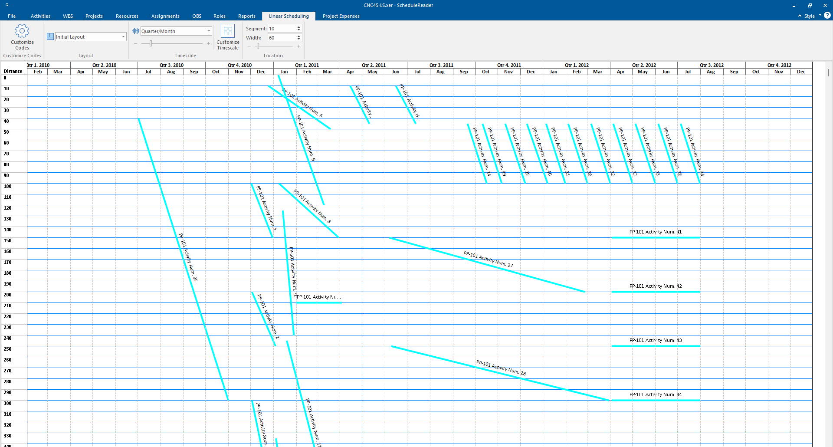Click the Customize Codes gear icon
Screen dimensions: 833x447
tap(22, 31)
